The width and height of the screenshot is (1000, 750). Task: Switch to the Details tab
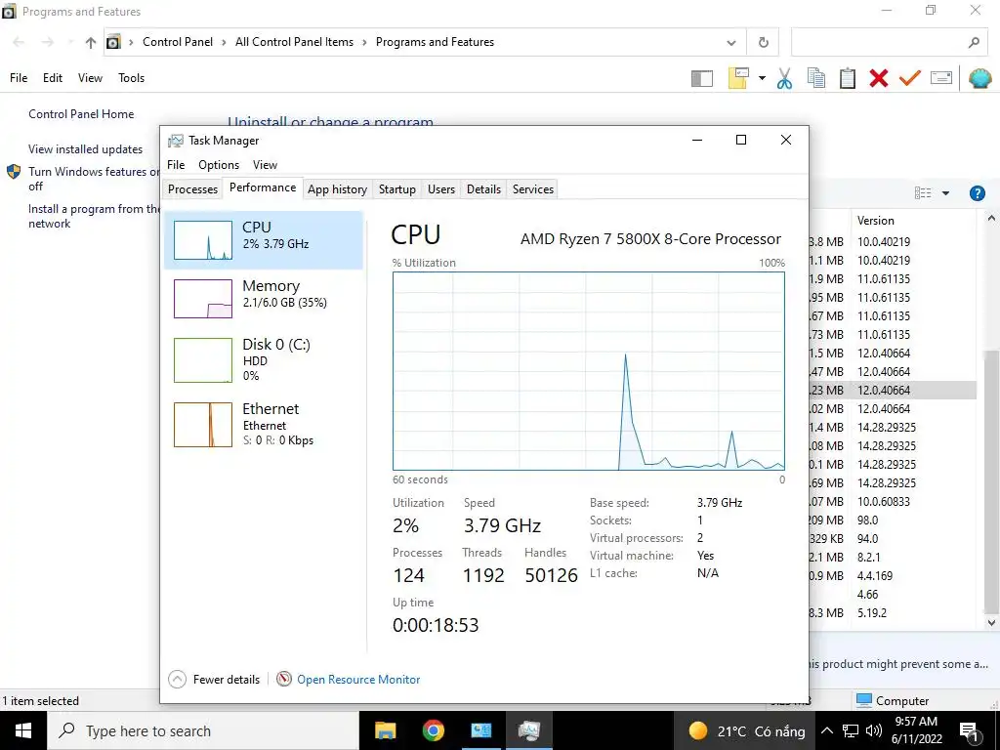tap(483, 189)
